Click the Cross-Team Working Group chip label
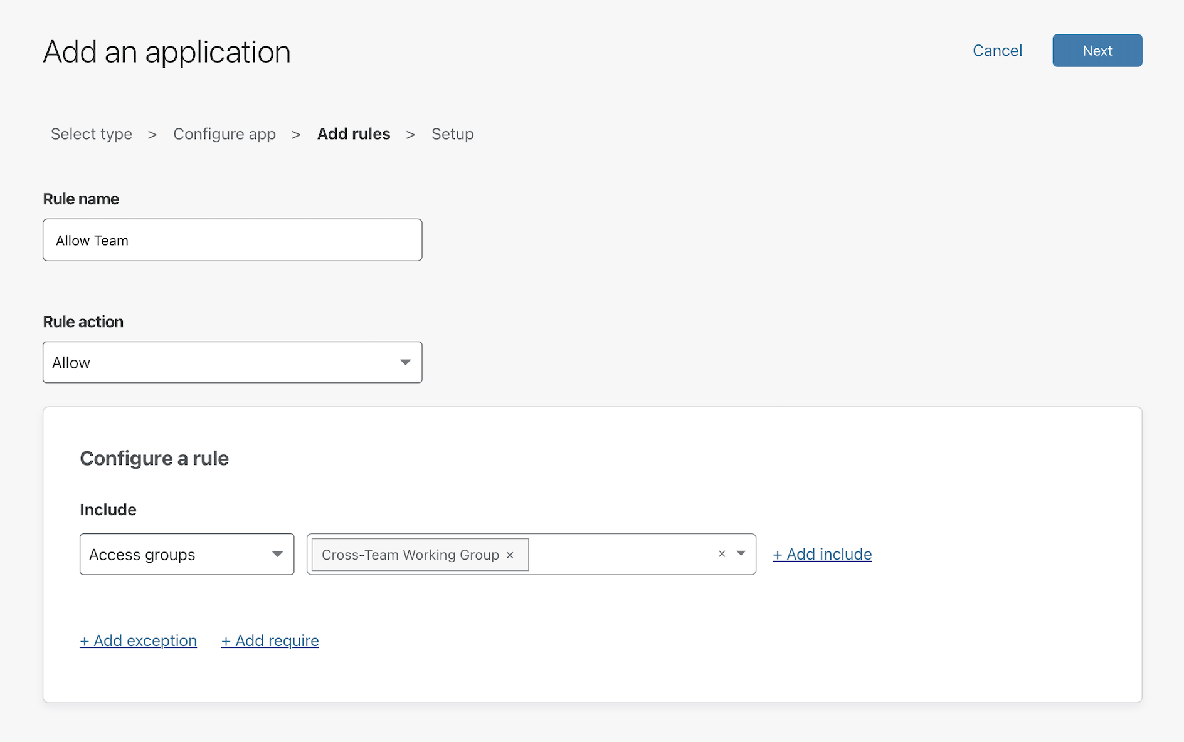This screenshot has height=742, width=1184. (x=410, y=555)
